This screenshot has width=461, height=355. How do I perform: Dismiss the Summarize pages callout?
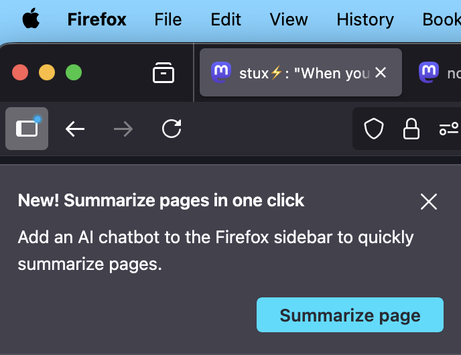click(429, 202)
